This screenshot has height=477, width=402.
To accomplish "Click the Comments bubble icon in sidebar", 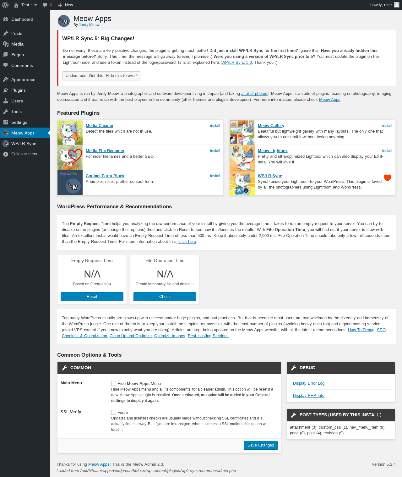I will [6, 65].
